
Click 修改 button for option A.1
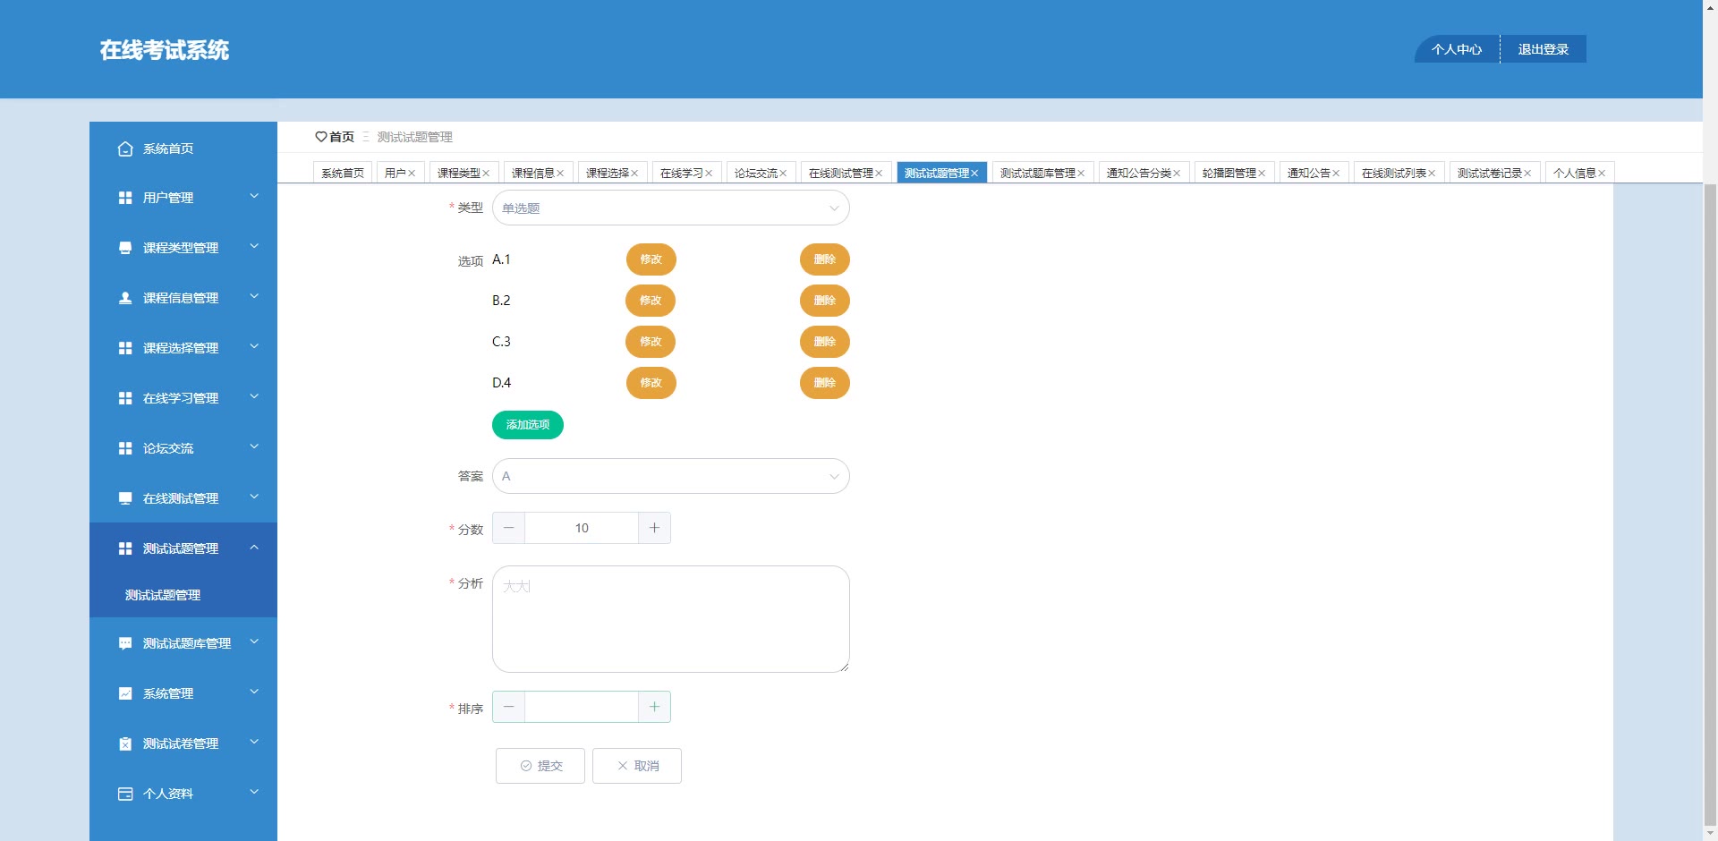point(651,259)
